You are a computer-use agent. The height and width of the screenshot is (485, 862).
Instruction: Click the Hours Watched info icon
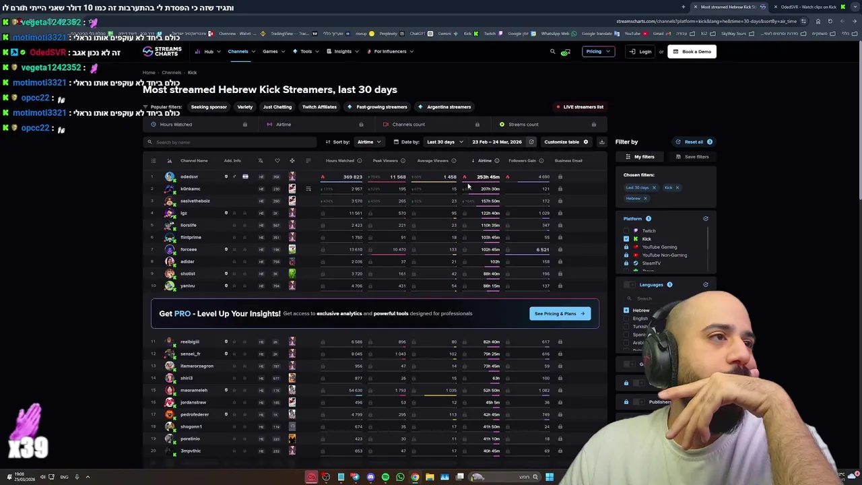coord(359,160)
